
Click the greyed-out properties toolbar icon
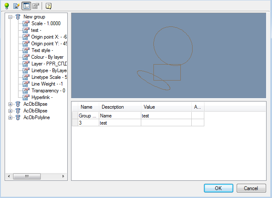(x=36, y=6)
